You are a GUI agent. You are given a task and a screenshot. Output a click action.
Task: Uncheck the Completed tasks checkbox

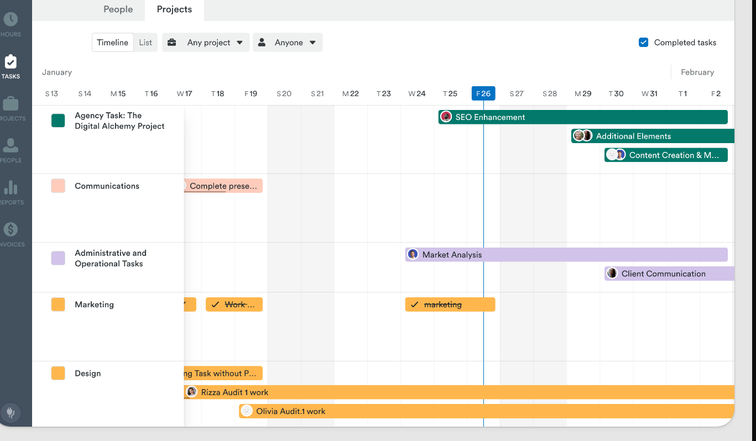[x=643, y=41]
